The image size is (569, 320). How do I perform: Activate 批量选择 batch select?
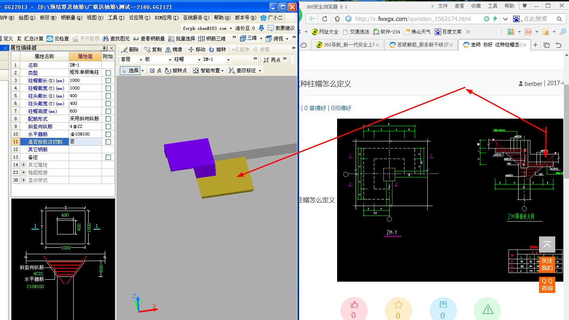pyautogui.click(x=182, y=38)
